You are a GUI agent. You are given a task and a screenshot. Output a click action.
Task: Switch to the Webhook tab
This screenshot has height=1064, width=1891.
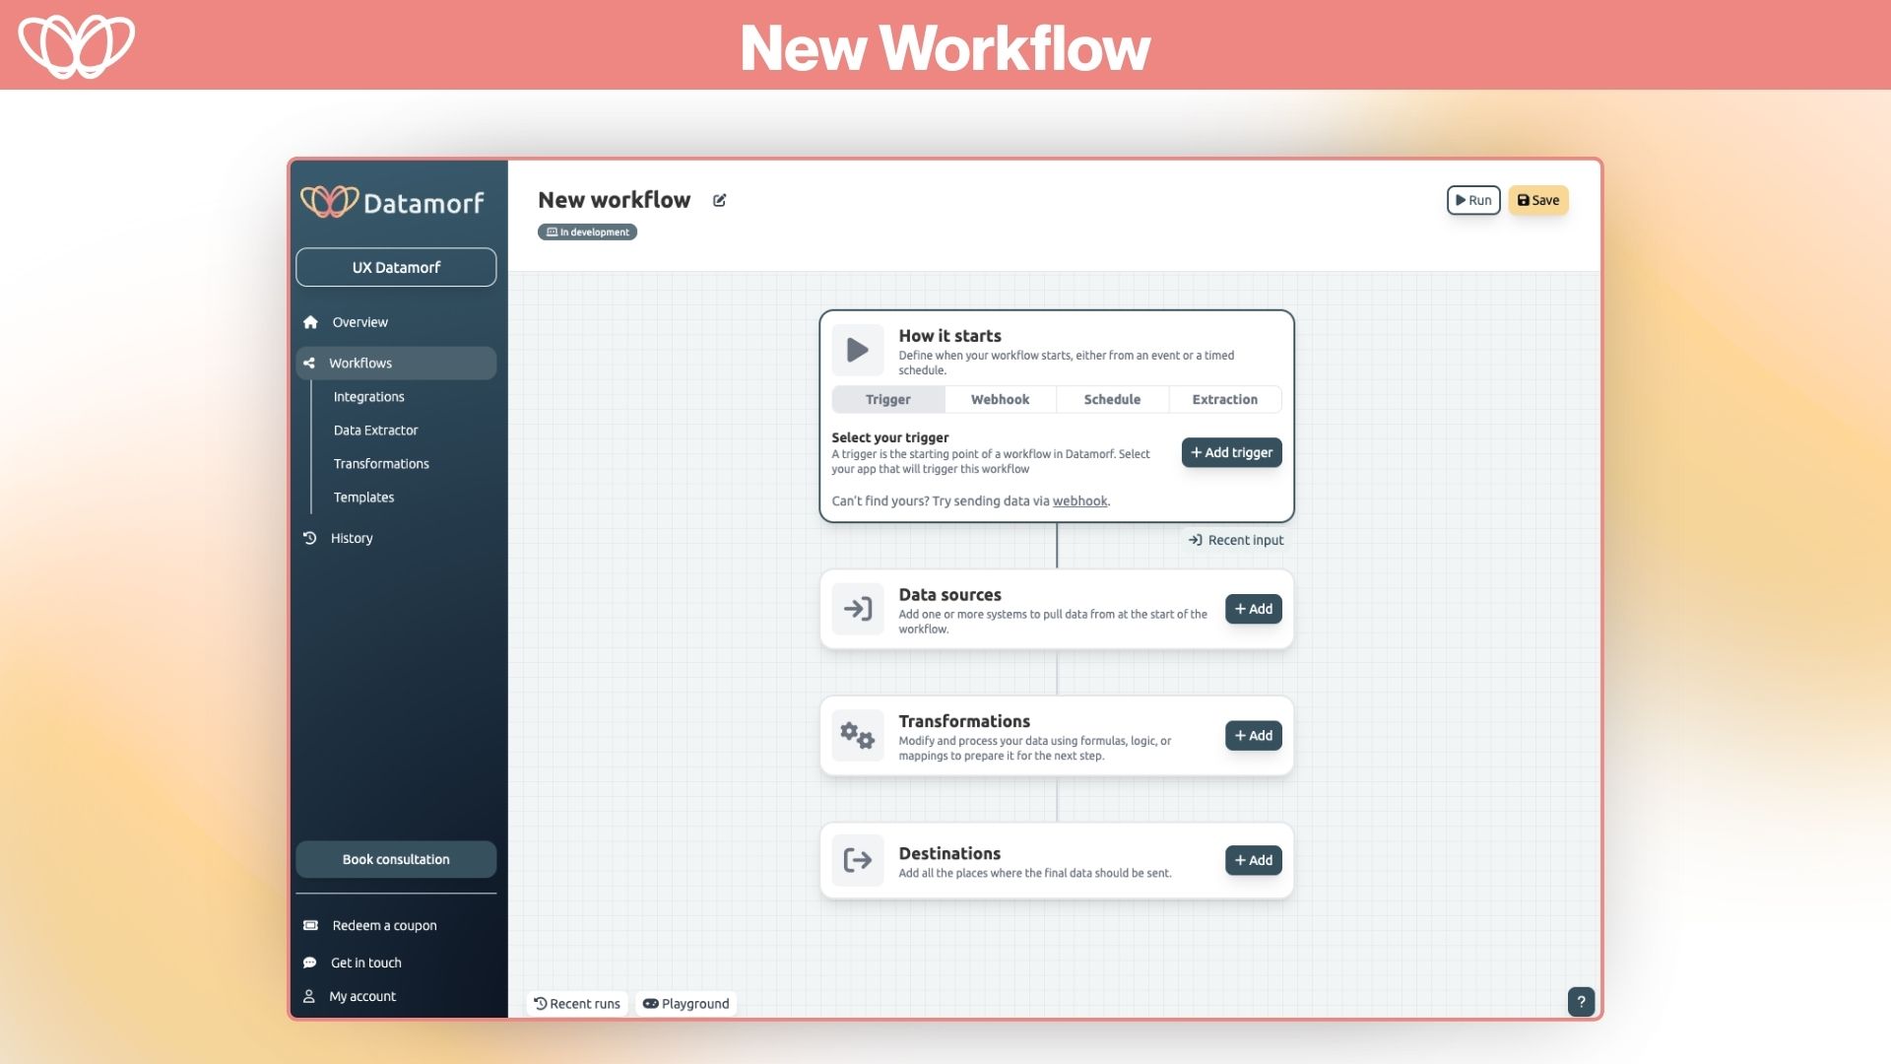tap(1000, 399)
